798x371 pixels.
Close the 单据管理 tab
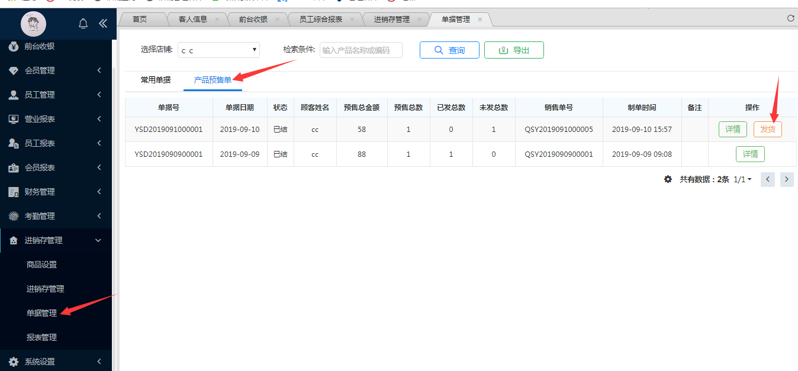[x=480, y=20]
